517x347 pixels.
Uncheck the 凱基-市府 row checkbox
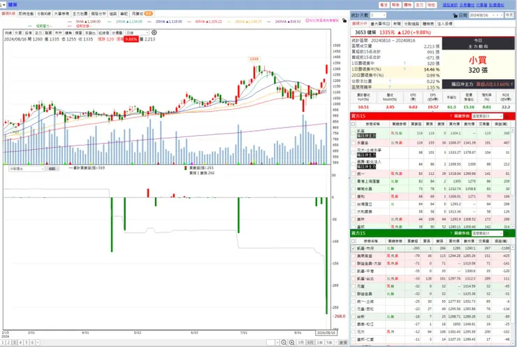pyautogui.click(x=353, y=248)
